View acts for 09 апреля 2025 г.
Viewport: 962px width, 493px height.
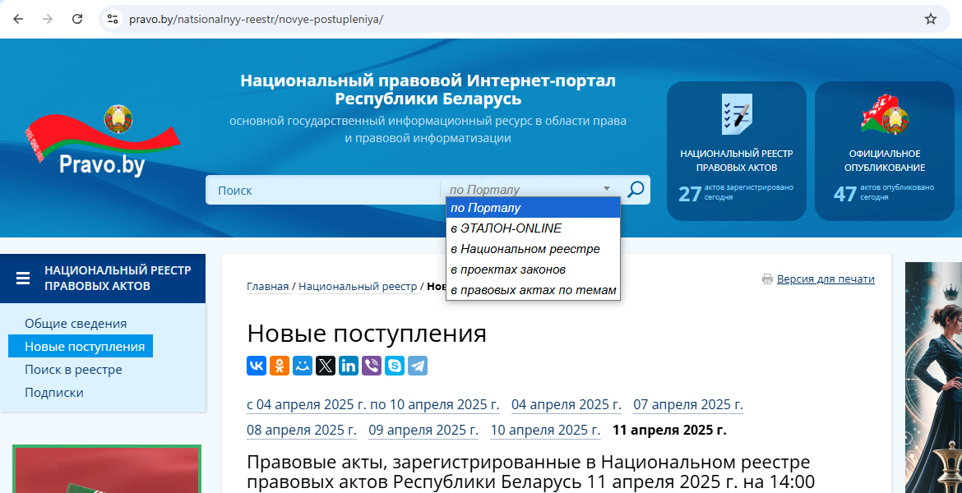coord(423,430)
